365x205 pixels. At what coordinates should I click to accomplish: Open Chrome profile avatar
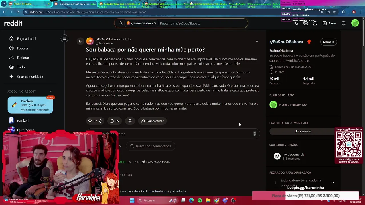354,12
